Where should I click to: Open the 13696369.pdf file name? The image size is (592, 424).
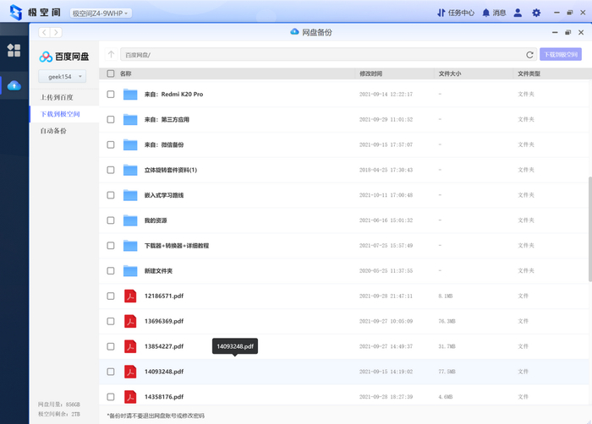point(164,322)
